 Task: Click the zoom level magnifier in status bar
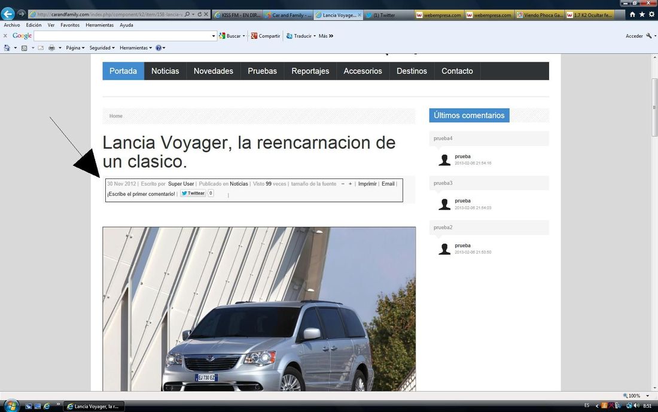625,396
